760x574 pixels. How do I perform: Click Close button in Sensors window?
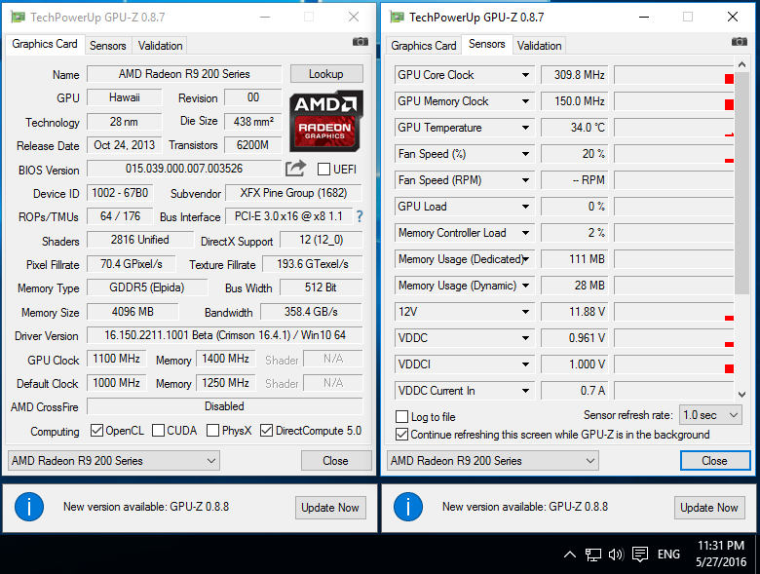(715, 461)
